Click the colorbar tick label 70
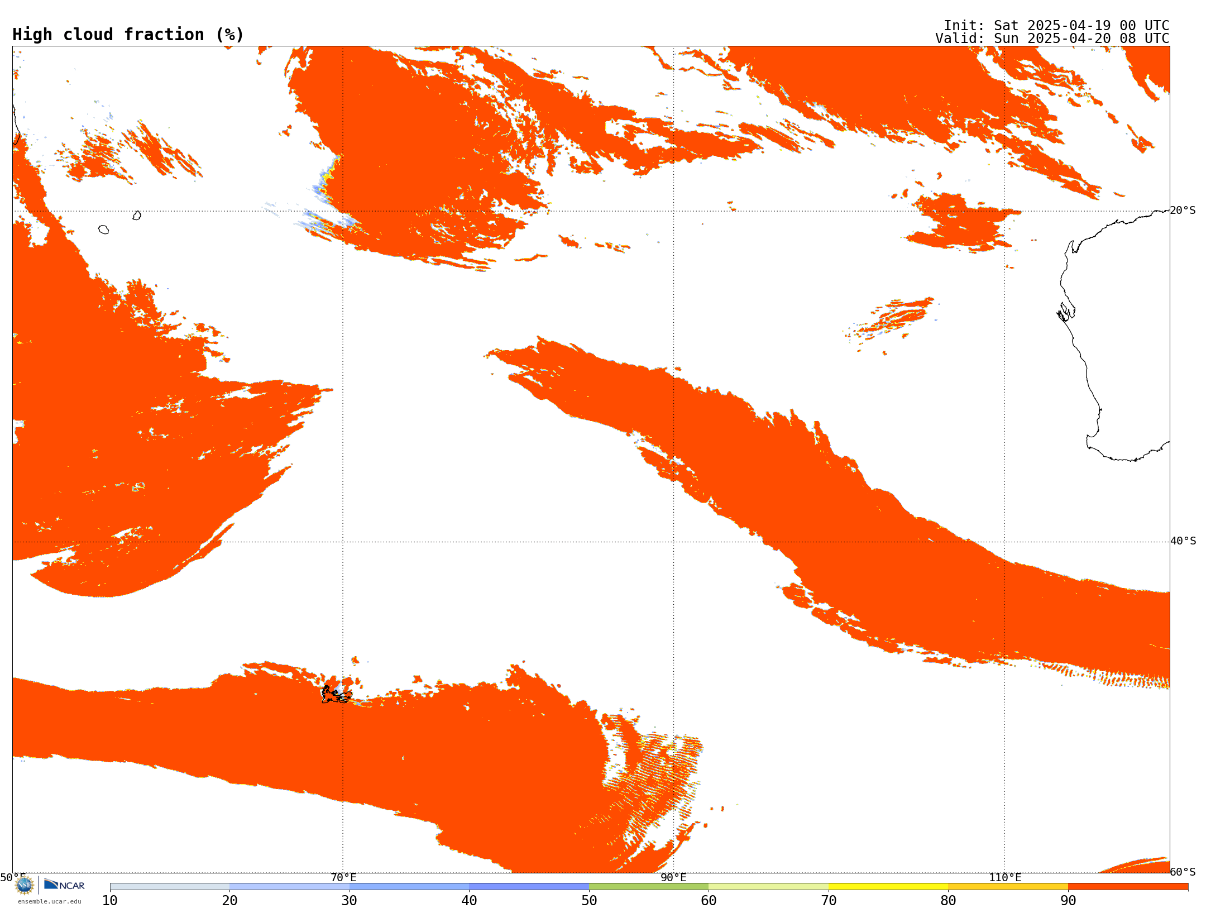Viewport: 1206px width, 908px height. 829,901
